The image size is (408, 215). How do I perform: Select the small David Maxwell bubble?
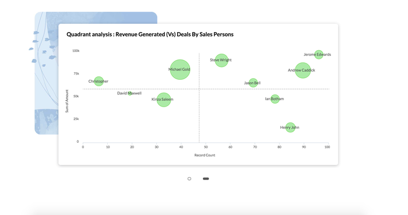pos(129,93)
